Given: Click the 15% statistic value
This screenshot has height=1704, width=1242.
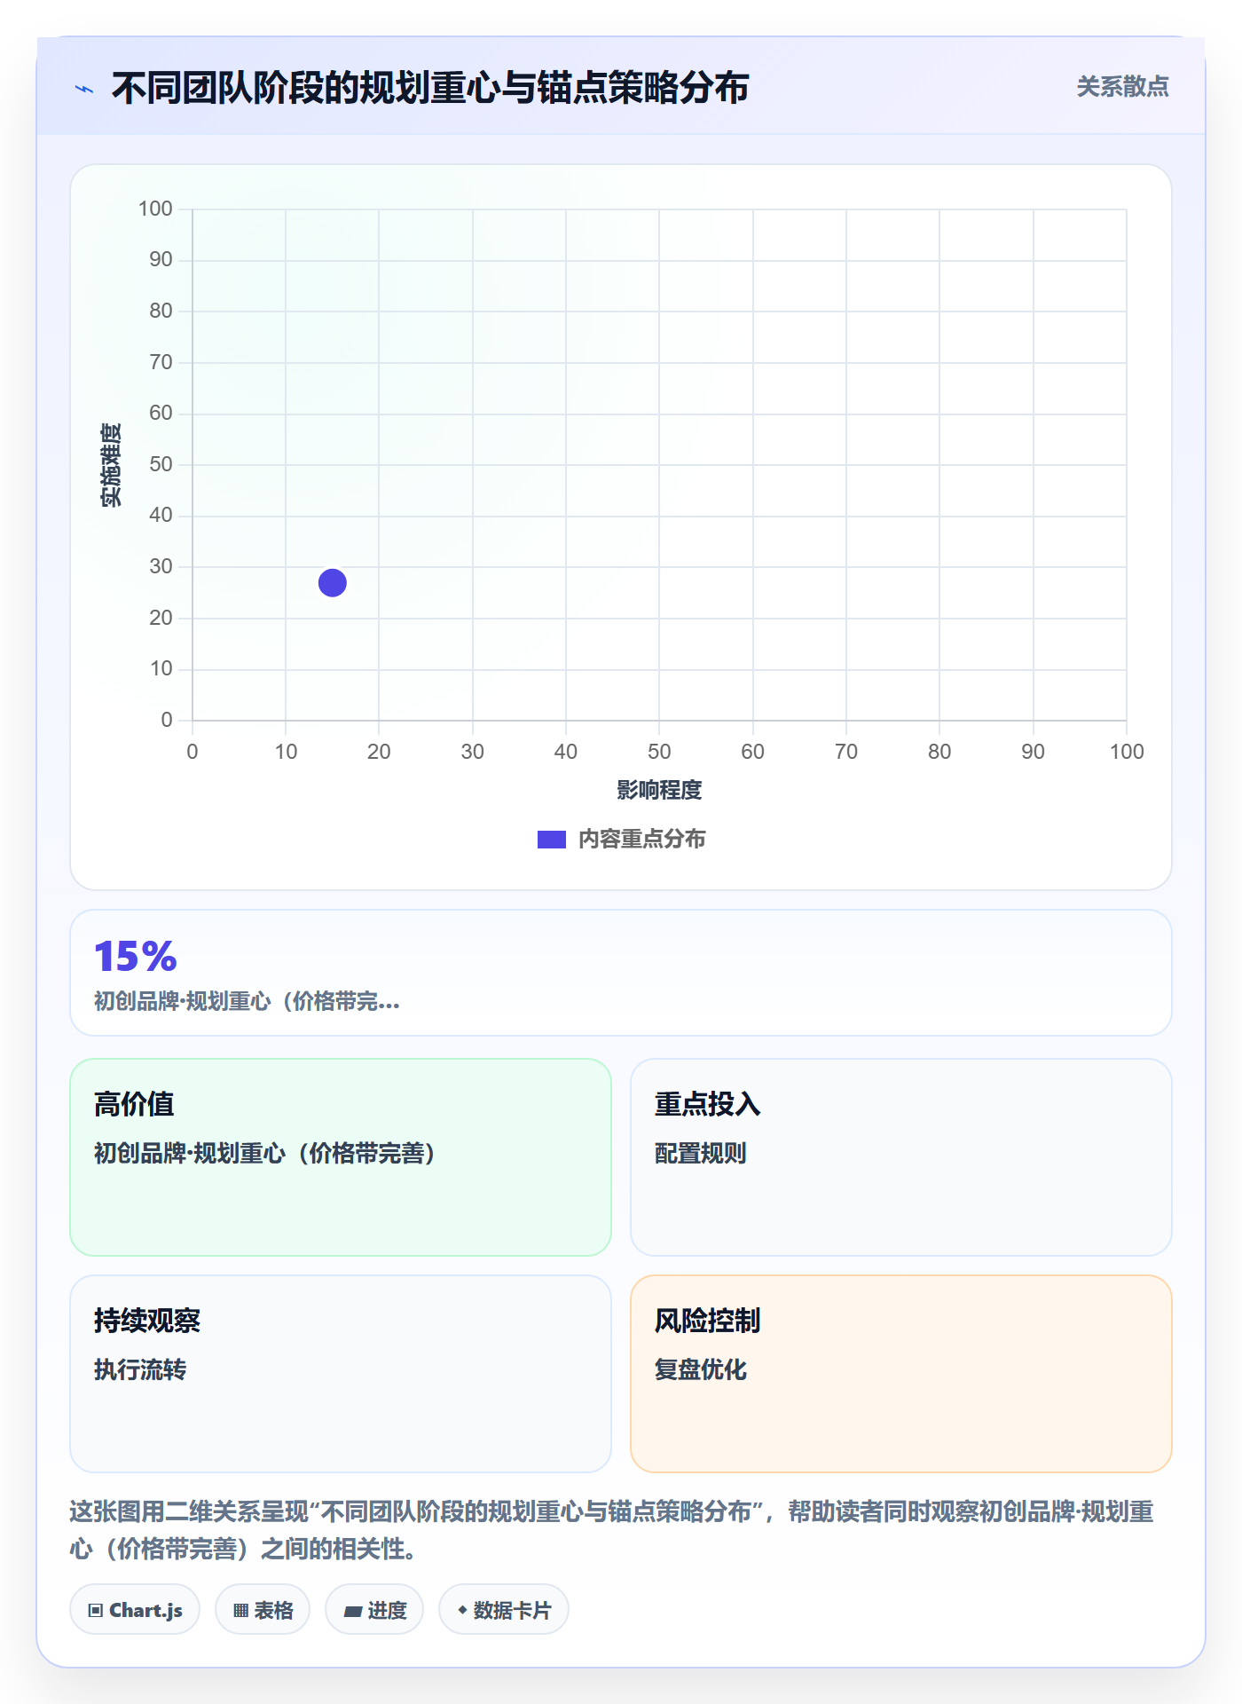Looking at the screenshot, I should coord(136,957).
